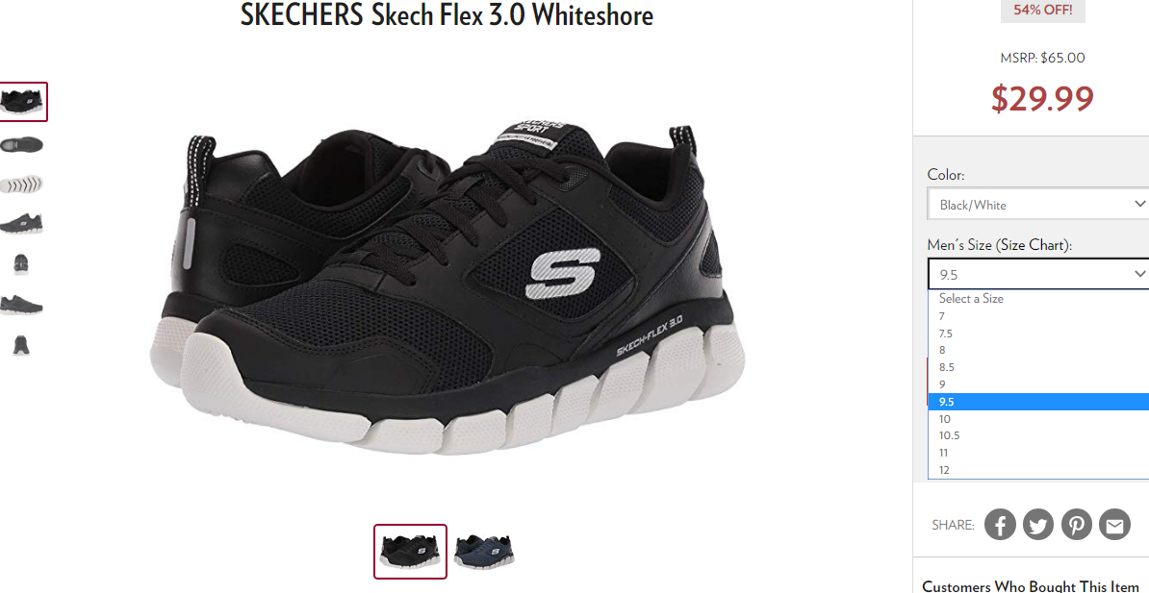
Task: Share the product on Facebook
Action: (x=1000, y=524)
